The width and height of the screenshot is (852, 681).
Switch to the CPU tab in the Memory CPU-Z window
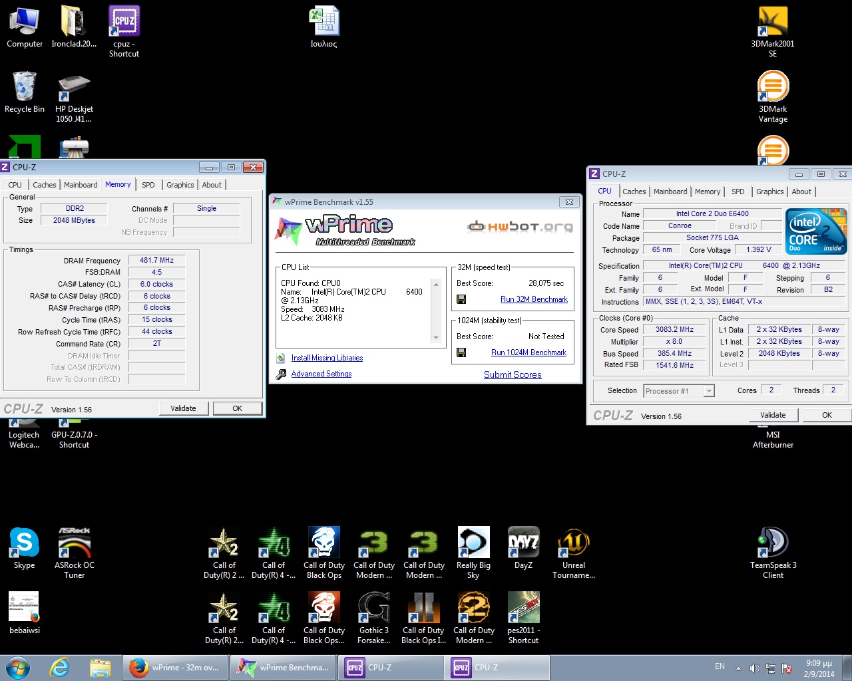coord(15,185)
